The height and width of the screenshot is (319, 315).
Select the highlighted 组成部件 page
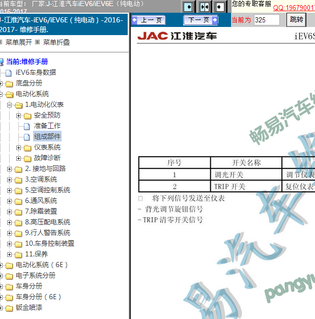[47, 136]
